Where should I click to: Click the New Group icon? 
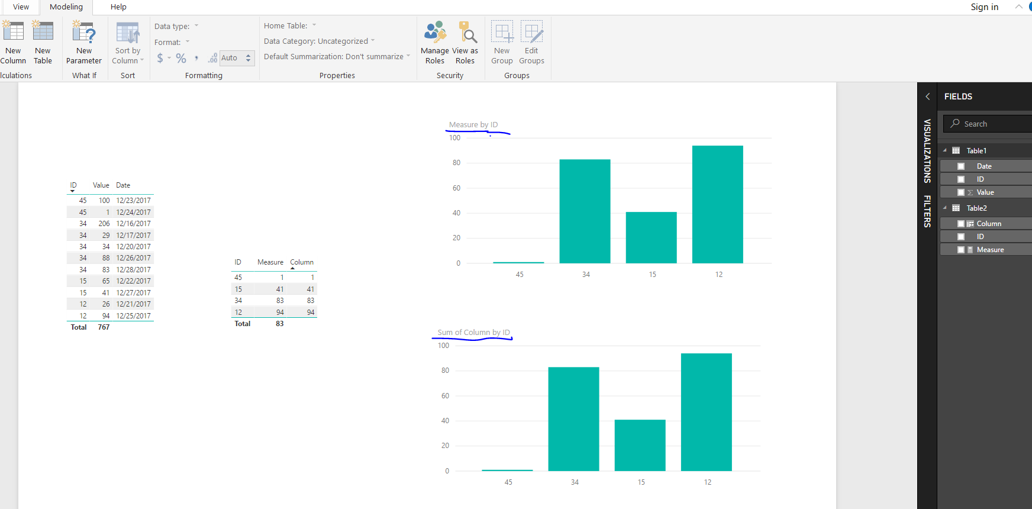(x=502, y=32)
